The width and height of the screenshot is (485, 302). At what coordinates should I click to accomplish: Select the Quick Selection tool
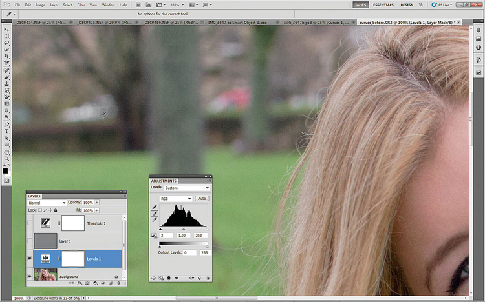(6, 50)
